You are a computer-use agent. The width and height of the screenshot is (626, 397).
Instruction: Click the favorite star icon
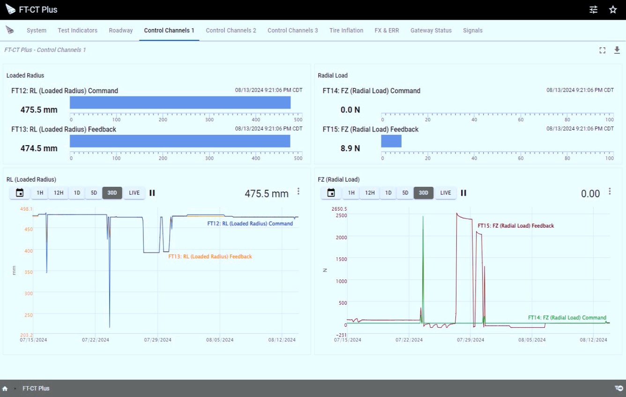(x=613, y=10)
